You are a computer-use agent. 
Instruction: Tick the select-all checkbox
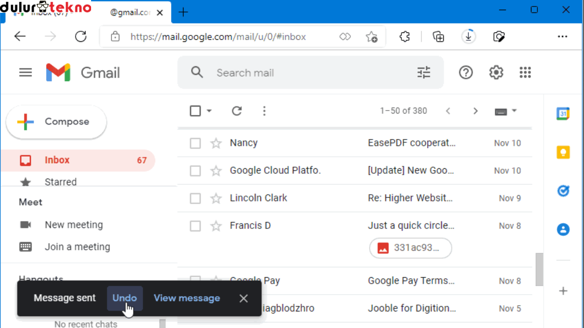tap(195, 111)
